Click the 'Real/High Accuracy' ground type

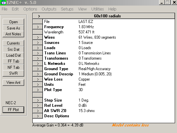click(x=95, y=69)
